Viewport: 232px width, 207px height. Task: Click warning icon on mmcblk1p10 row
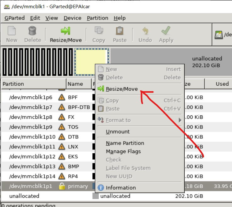tap(62, 137)
